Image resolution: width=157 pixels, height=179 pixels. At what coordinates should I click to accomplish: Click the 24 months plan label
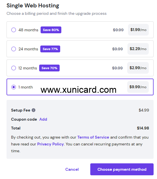[28, 49]
